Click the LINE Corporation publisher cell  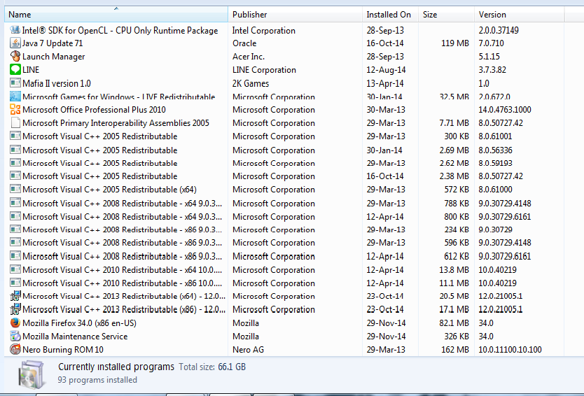click(x=264, y=70)
